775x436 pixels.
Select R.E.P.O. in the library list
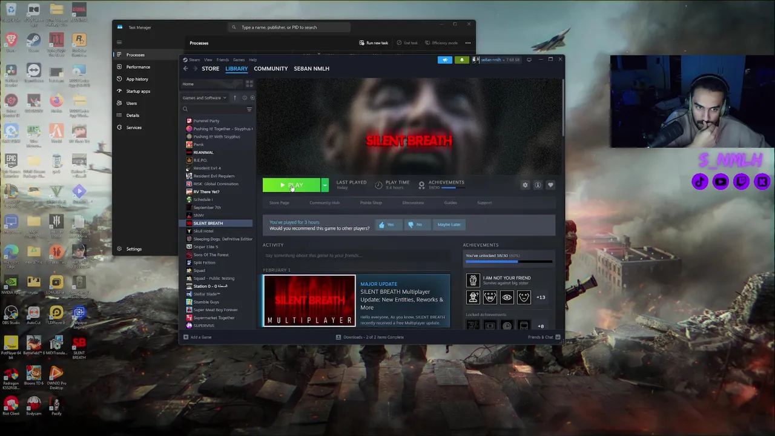tap(200, 160)
